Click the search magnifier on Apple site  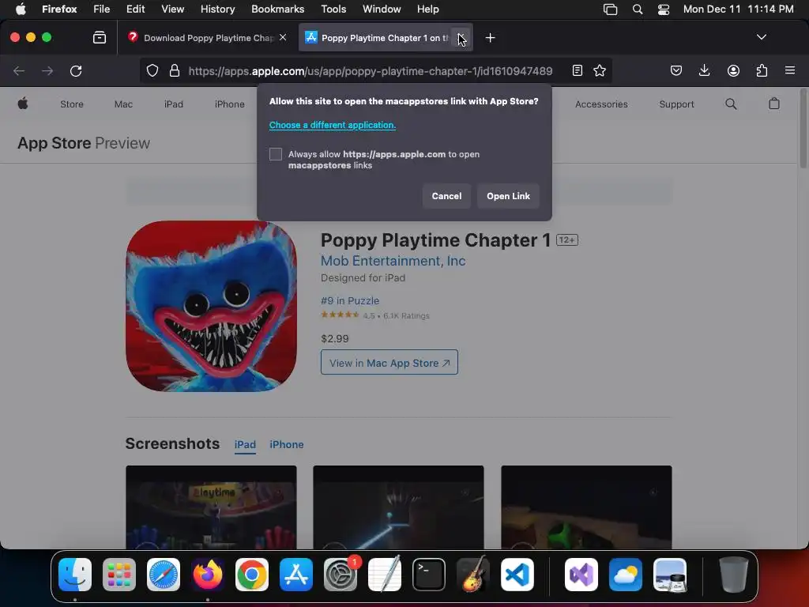click(731, 104)
